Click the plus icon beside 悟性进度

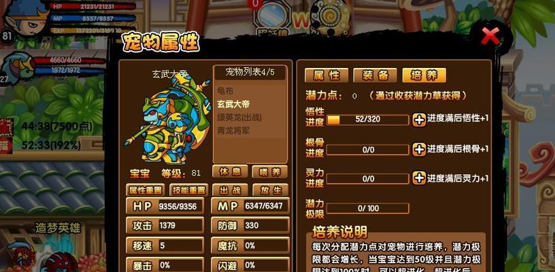tap(419, 120)
